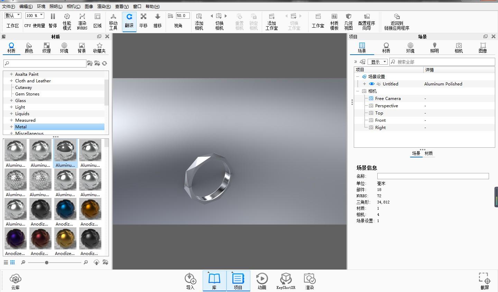The width and height of the screenshot is (498, 292).
Task: Open the Cloud Library (云库)
Action: pos(15,281)
